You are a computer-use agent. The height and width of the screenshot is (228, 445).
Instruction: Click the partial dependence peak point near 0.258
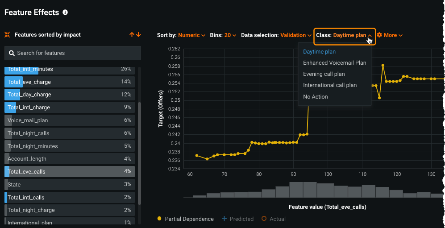(383, 65)
